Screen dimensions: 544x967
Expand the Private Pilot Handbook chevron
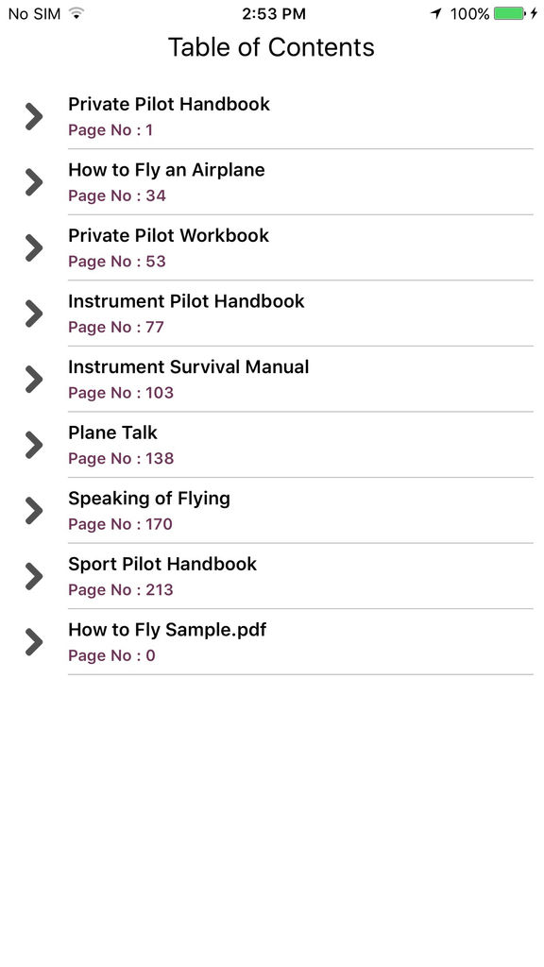34,116
